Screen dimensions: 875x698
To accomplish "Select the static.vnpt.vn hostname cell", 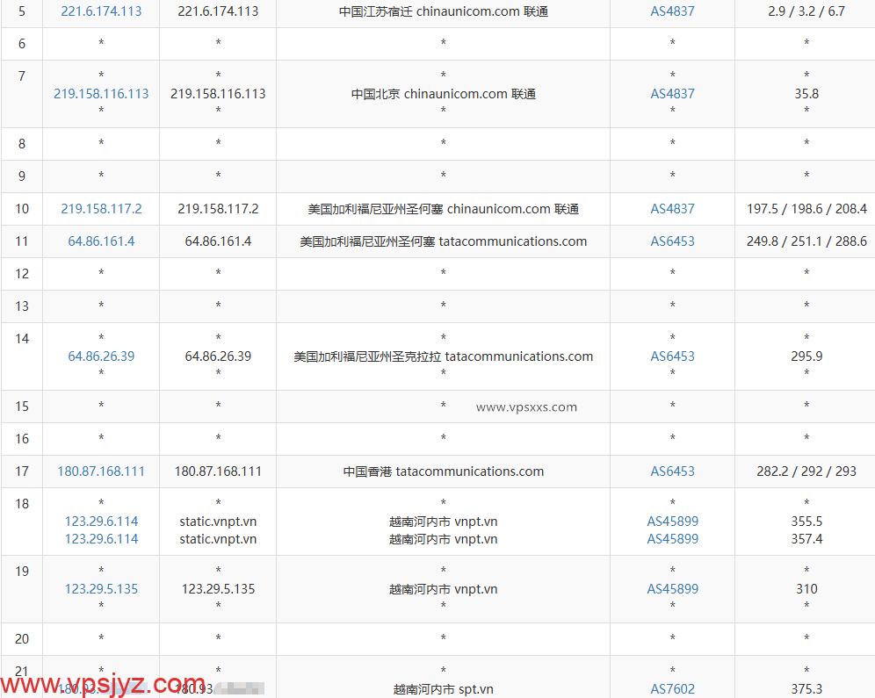I will (217, 521).
